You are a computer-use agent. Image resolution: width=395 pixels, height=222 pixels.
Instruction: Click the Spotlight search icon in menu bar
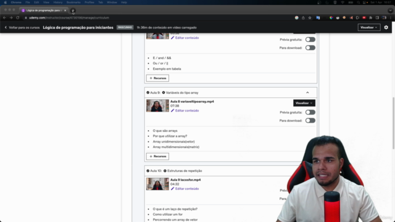pyautogui.click(x=358, y=2)
